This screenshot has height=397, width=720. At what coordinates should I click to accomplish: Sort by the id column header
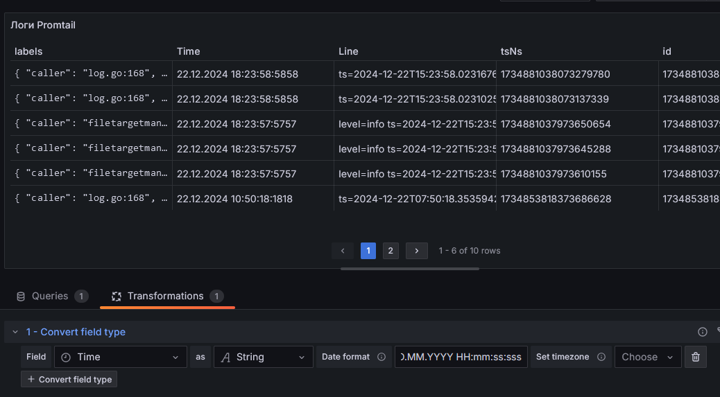tap(667, 51)
